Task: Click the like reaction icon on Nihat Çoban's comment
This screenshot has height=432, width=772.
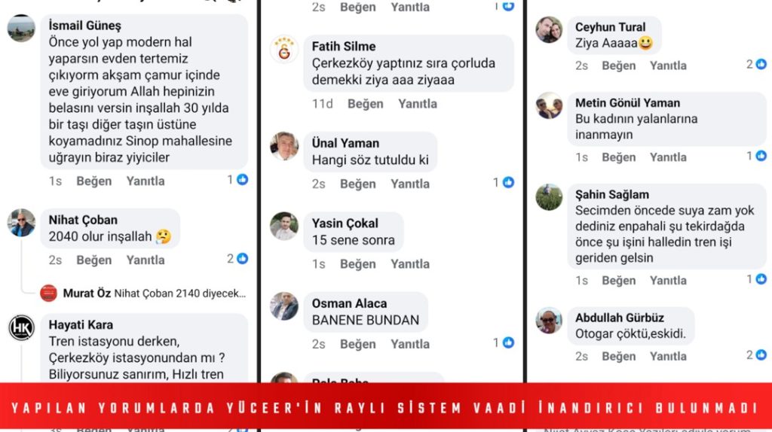Action: [x=242, y=258]
